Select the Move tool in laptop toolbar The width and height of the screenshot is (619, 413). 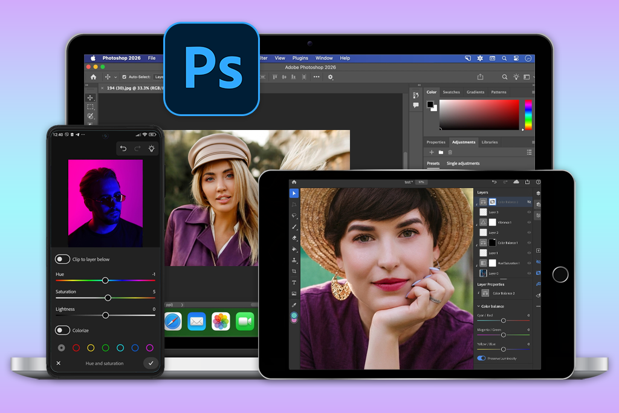(91, 97)
